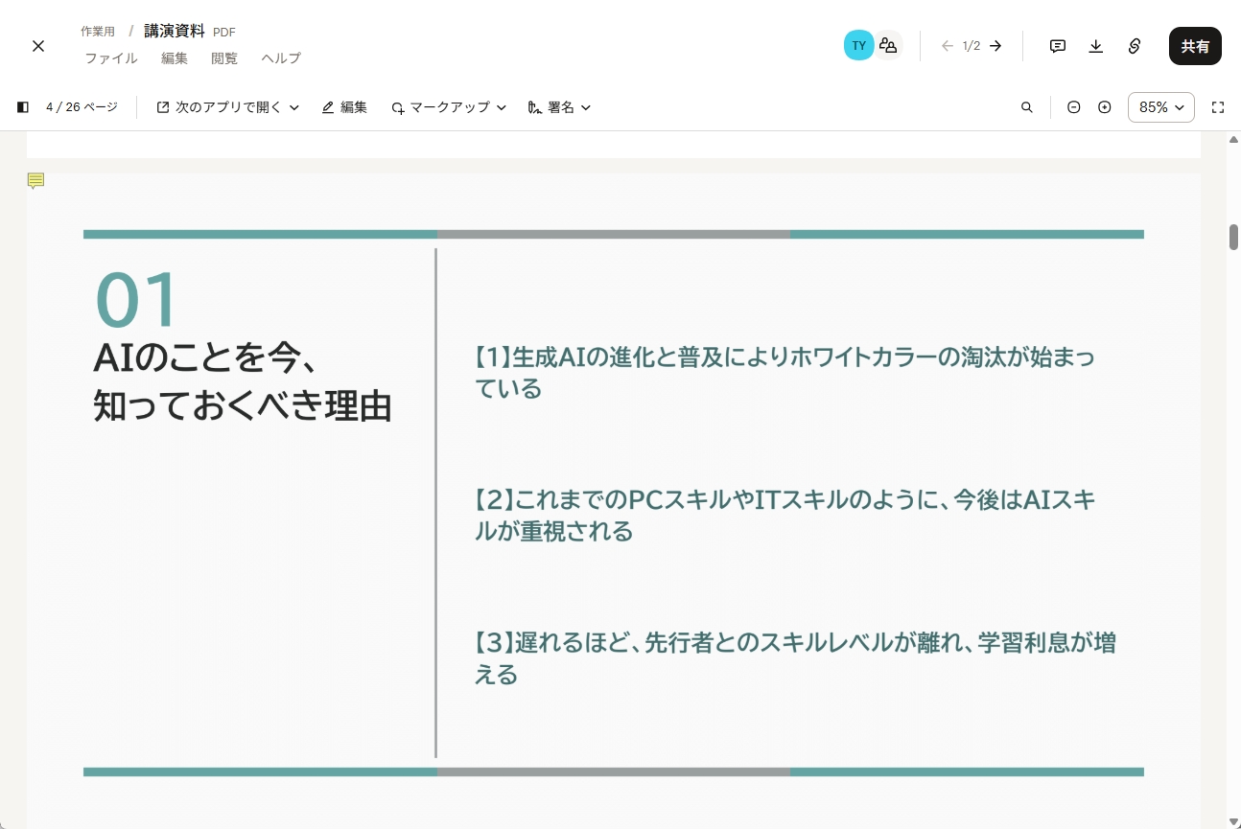The image size is (1241, 829).
Task: Open the yellow sticky note annotation
Action: 35,180
